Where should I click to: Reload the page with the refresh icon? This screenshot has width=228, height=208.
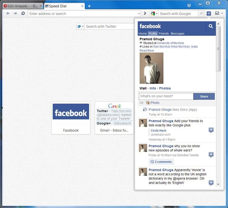tap(23, 13)
